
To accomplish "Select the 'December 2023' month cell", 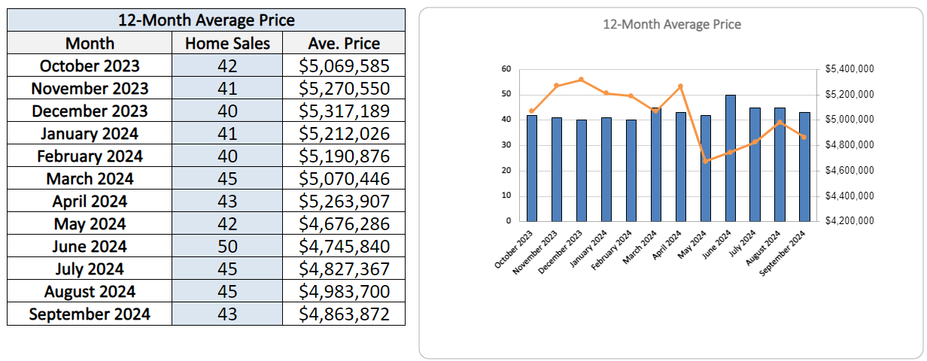I will tap(90, 111).
